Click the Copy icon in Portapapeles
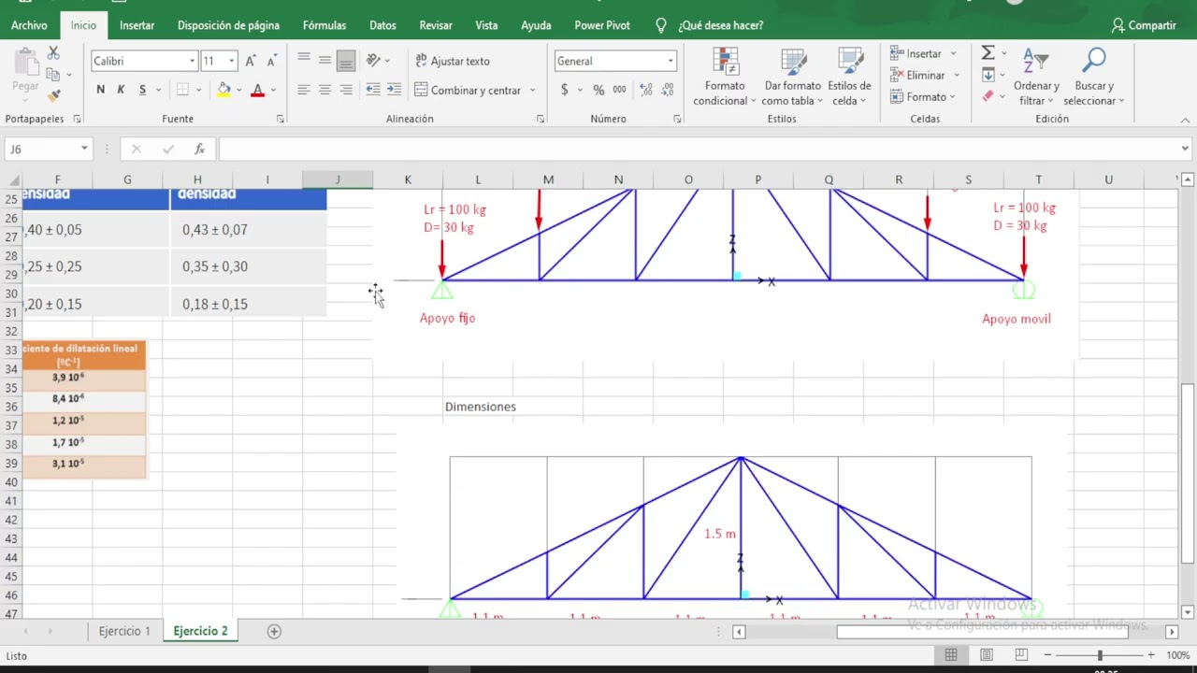Image resolution: width=1197 pixels, height=673 pixels. click(x=53, y=75)
